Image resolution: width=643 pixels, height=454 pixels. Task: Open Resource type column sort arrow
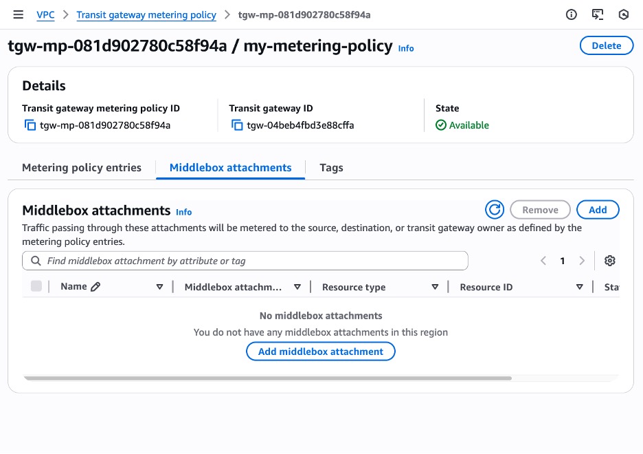[435, 287]
